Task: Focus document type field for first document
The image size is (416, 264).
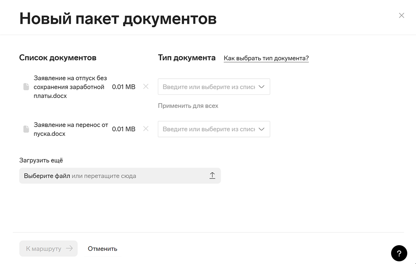Action: point(214,87)
